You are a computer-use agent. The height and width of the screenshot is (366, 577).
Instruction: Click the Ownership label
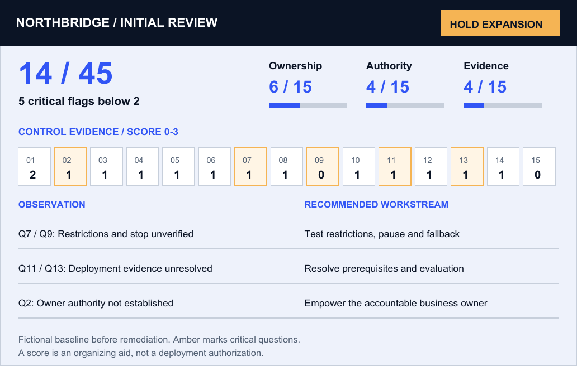[296, 66]
